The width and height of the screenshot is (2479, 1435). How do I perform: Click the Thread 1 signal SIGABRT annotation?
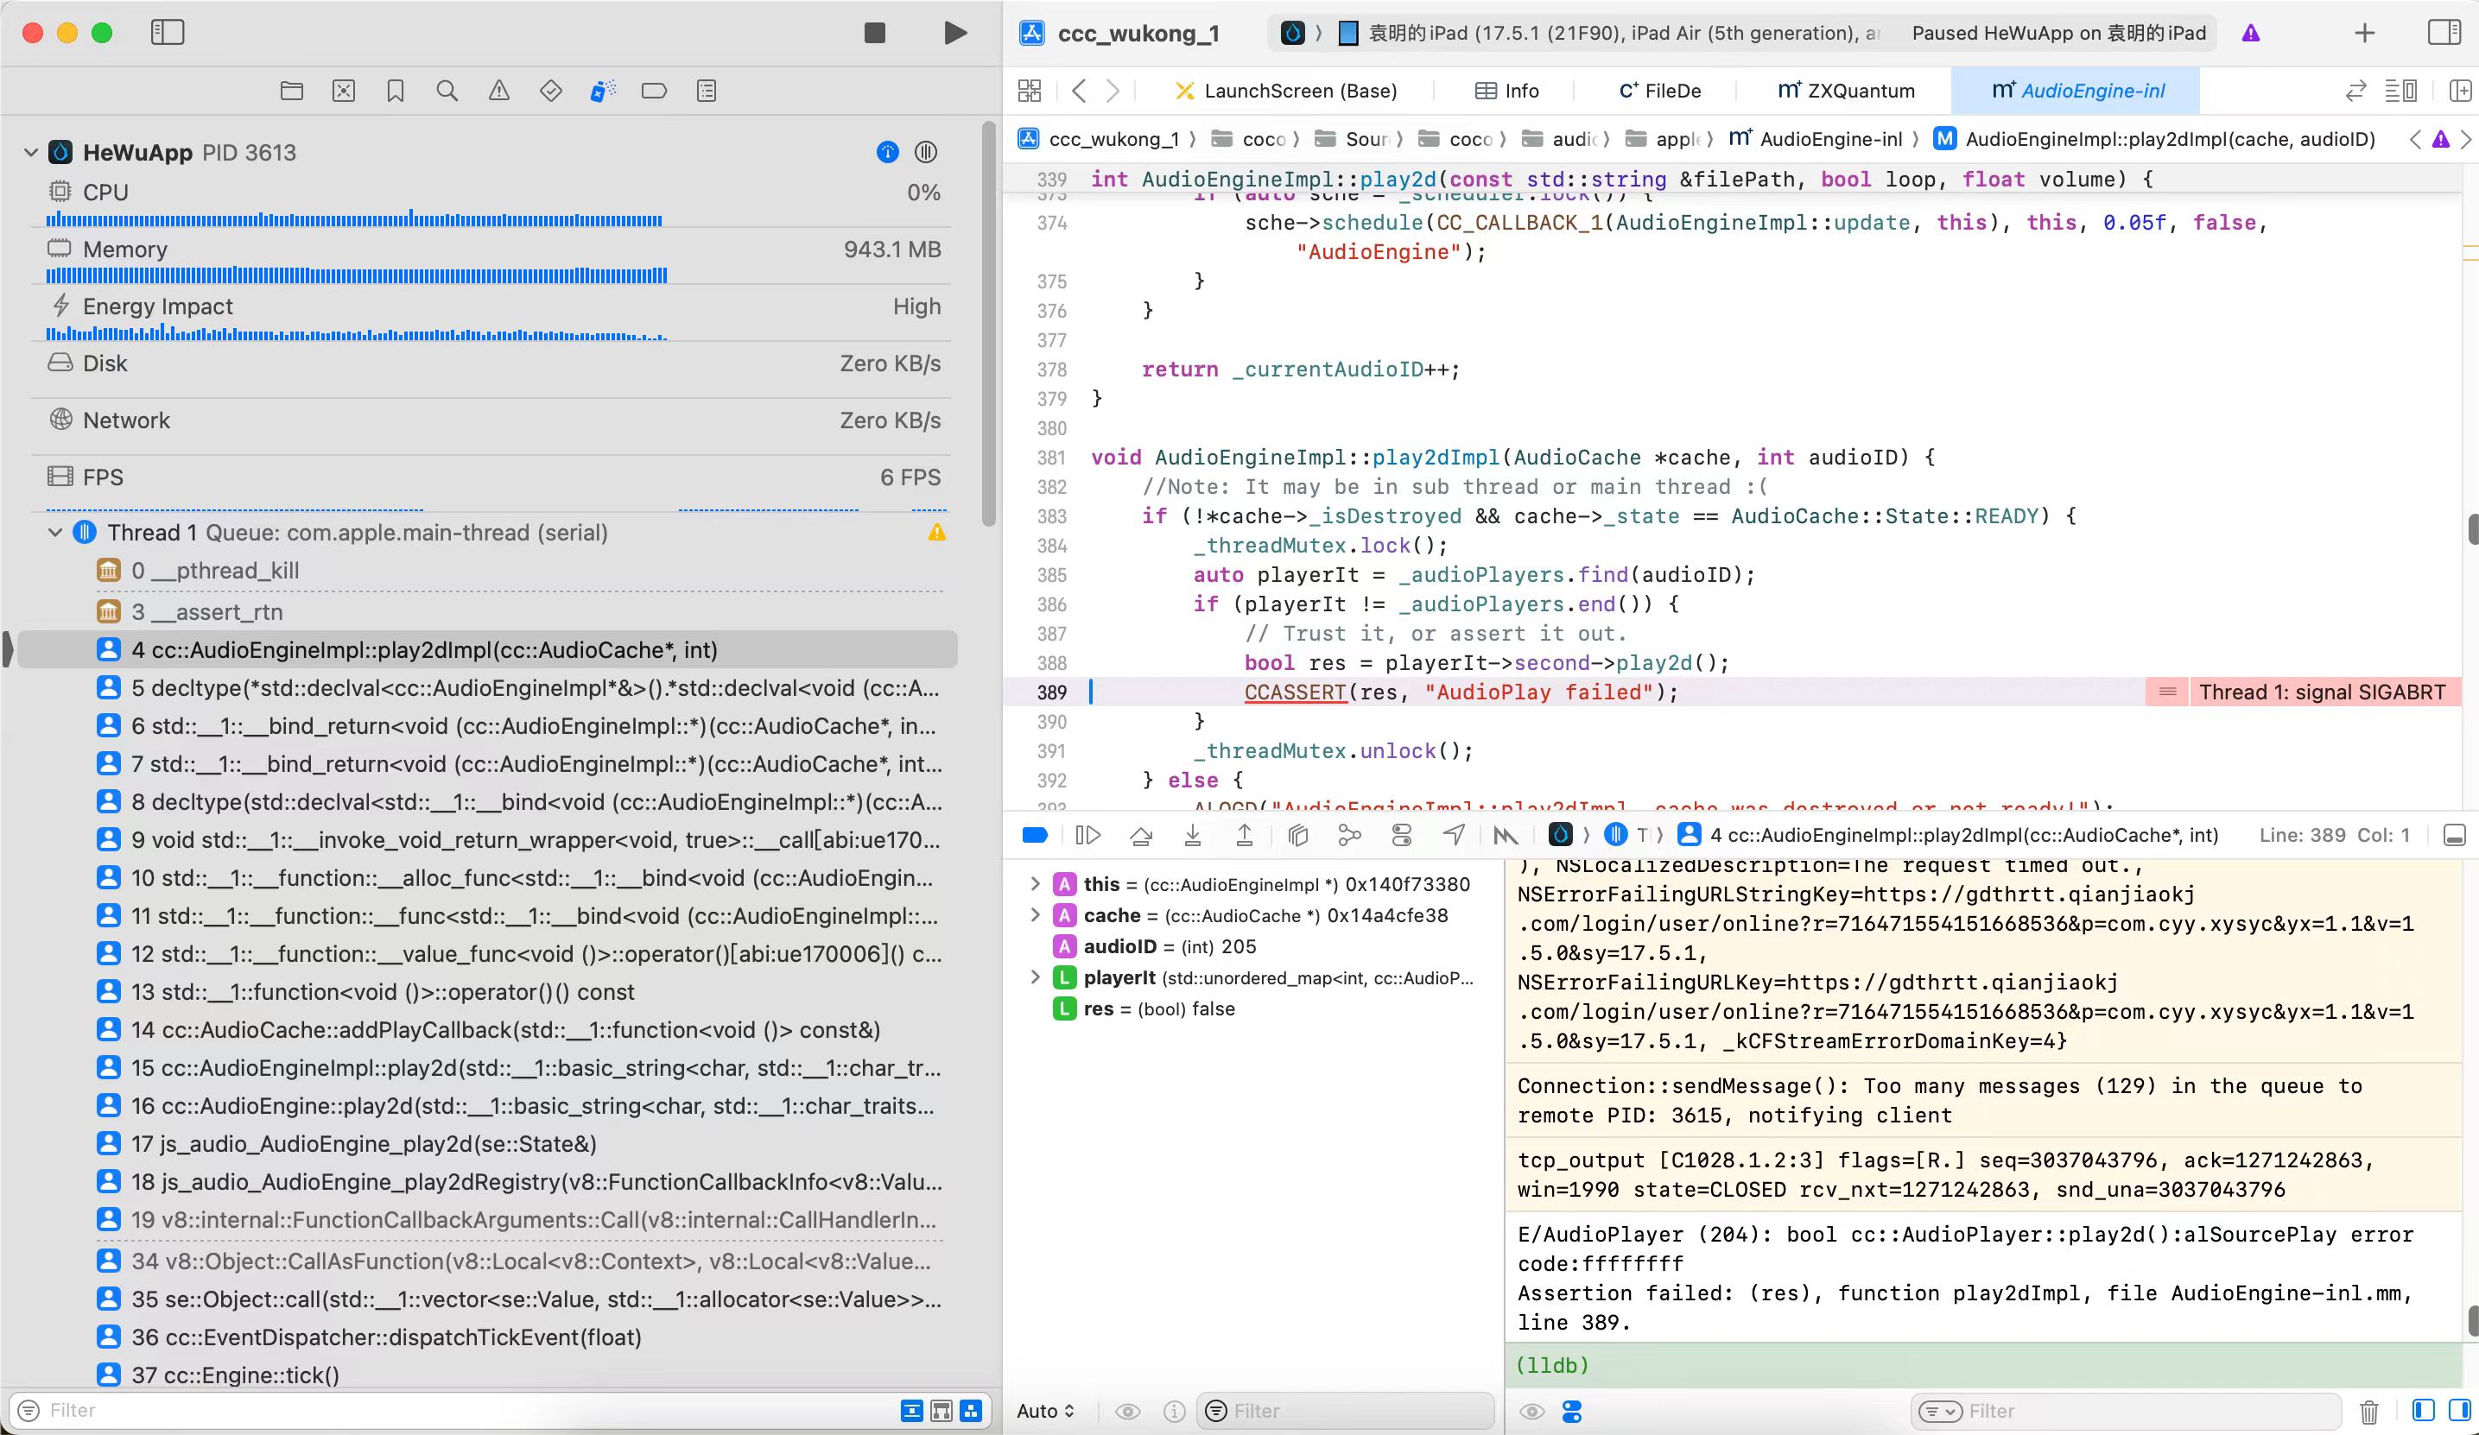(2321, 692)
